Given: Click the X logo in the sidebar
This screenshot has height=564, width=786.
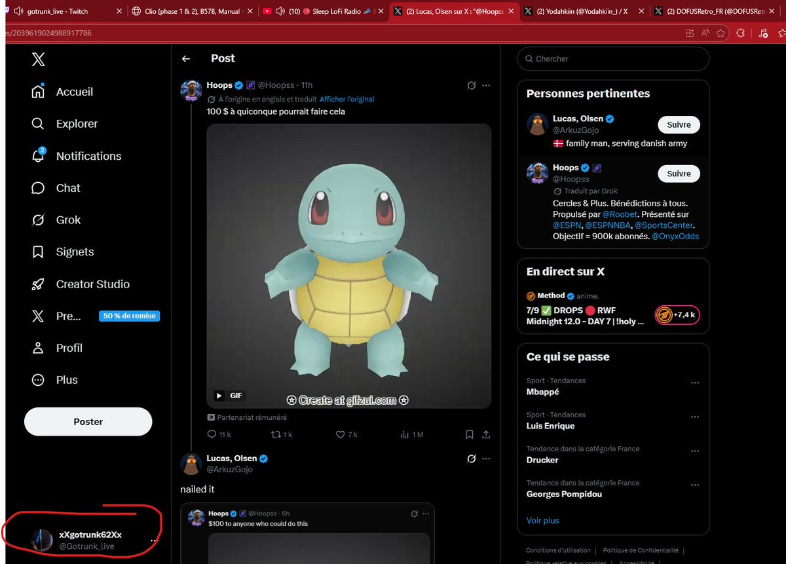Looking at the screenshot, I should coord(38,60).
